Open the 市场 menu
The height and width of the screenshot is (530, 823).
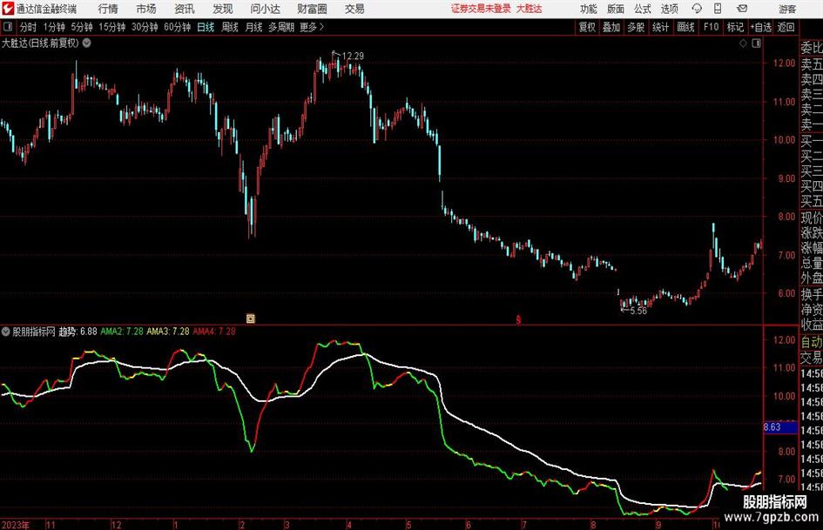point(145,9)
